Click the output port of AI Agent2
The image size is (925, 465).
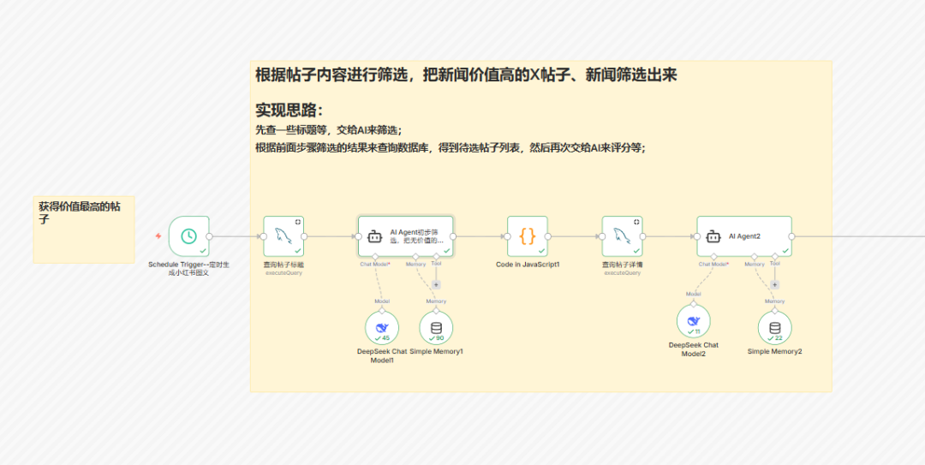click(792, 236)
